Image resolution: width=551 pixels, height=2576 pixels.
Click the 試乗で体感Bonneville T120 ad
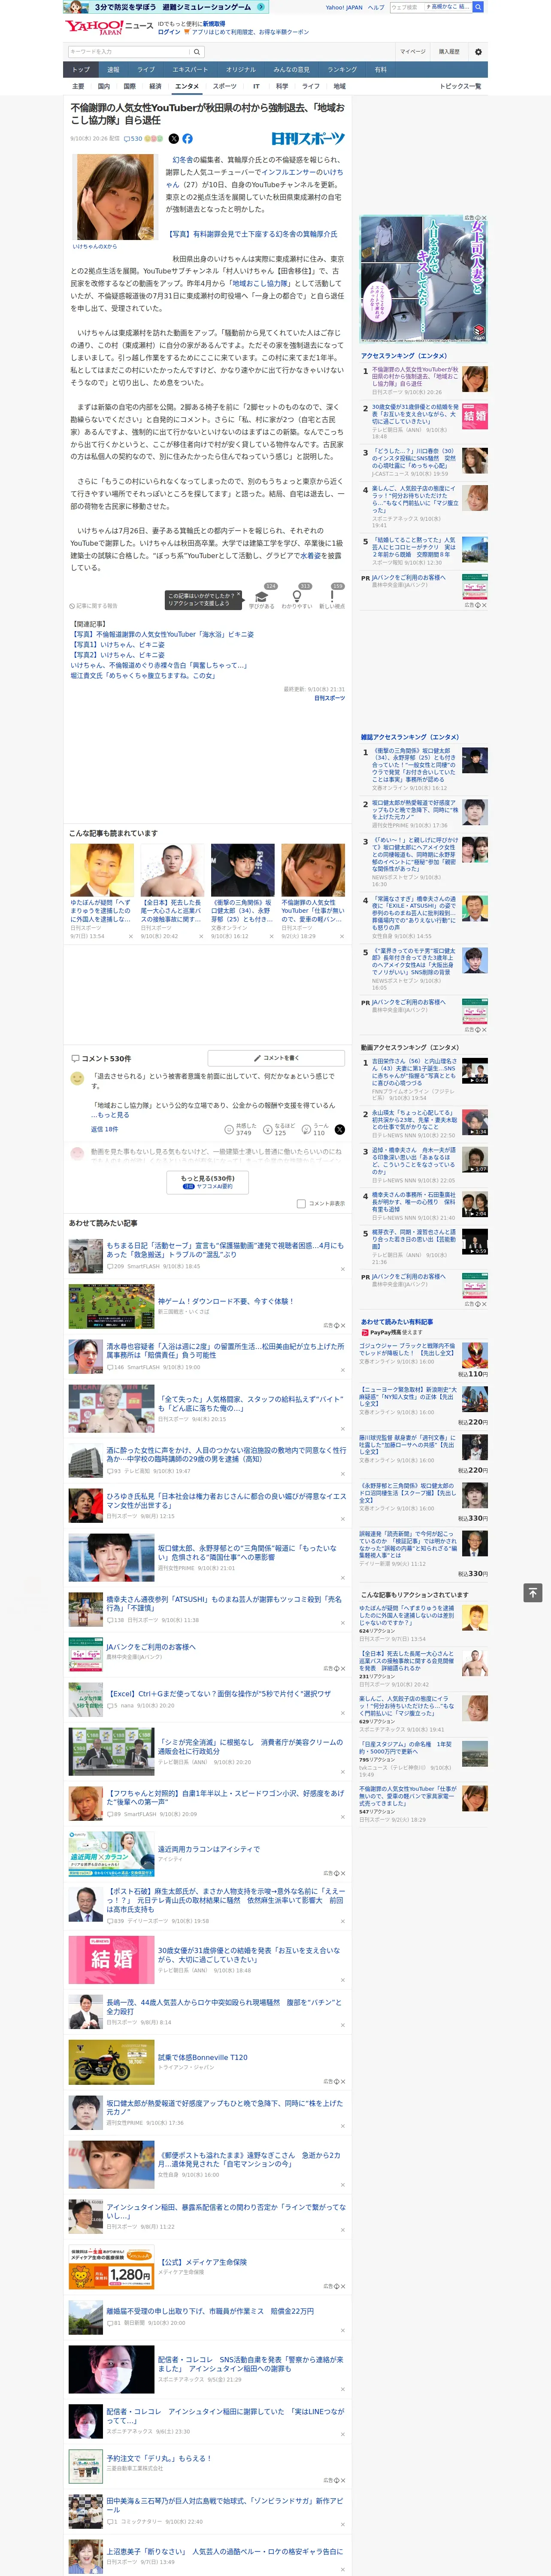tap(202, 2057)
